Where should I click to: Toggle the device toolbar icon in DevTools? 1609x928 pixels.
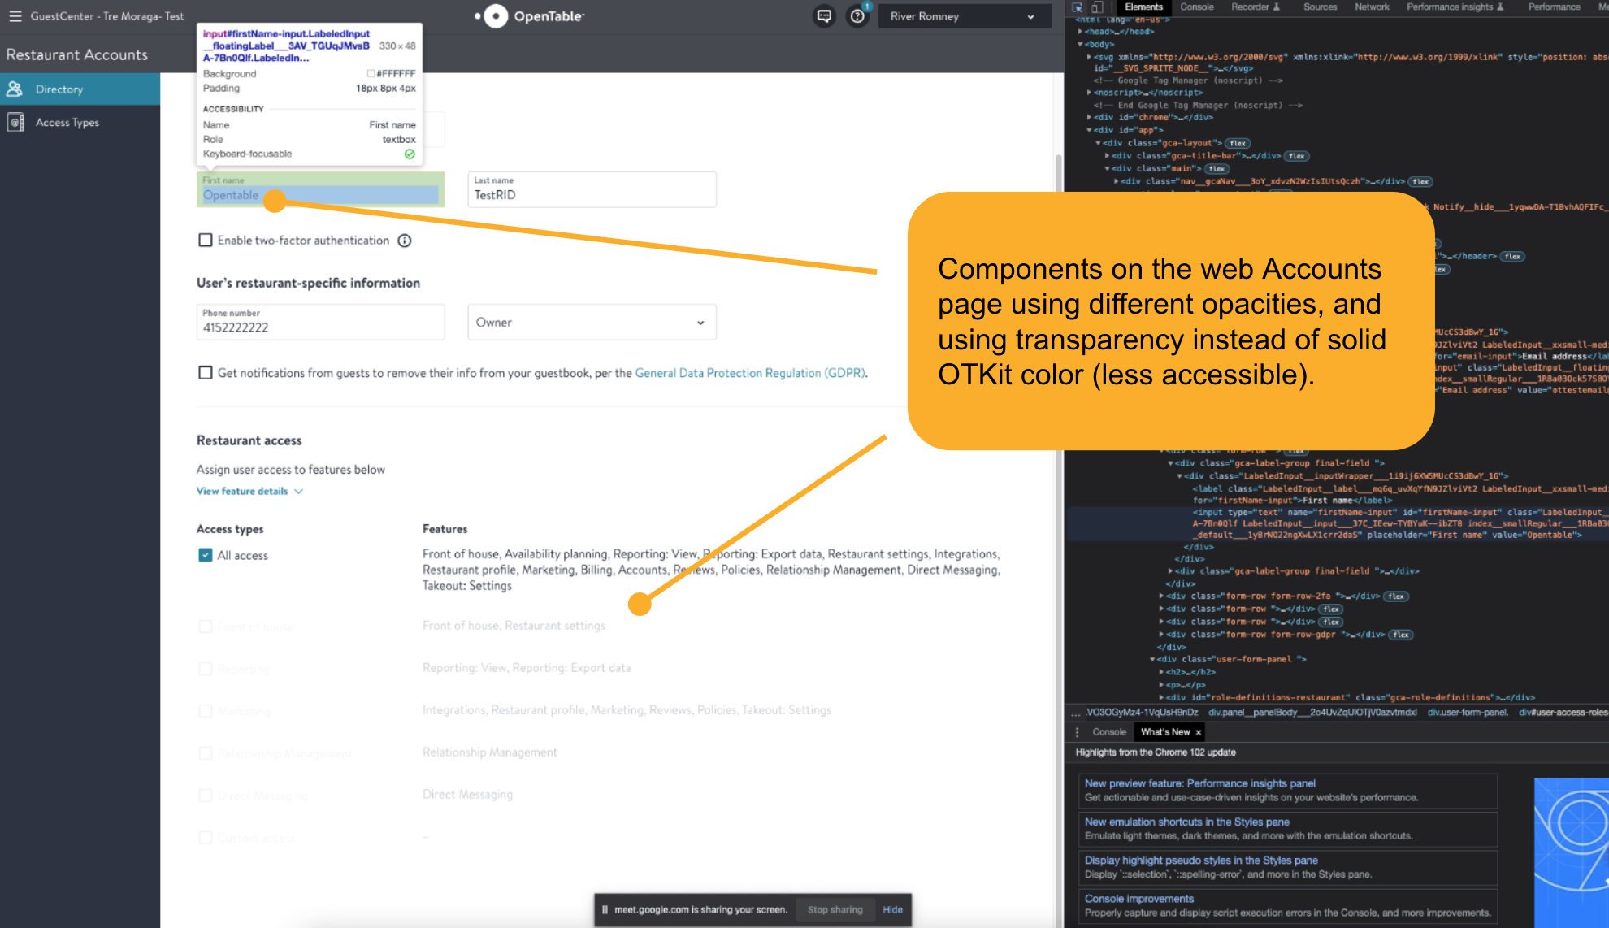[1096, 7]
